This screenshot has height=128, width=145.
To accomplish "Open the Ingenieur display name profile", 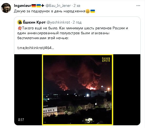I will tap(22, 6).
